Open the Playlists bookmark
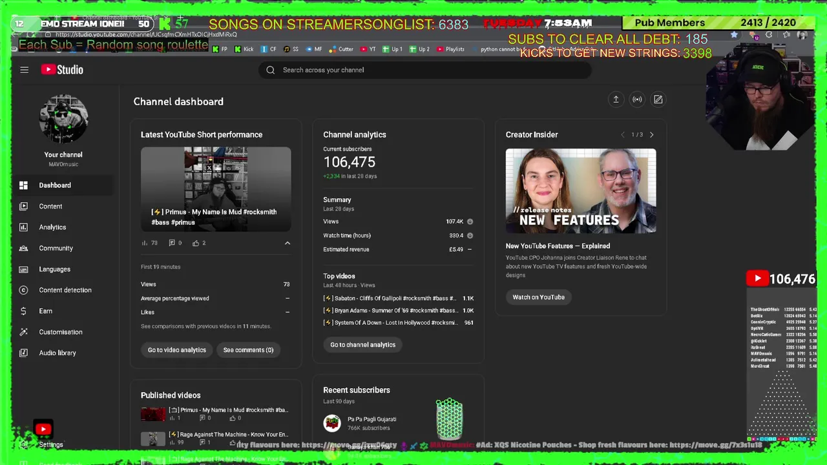This screenshot has width=827, height=465. click(451, 49)
